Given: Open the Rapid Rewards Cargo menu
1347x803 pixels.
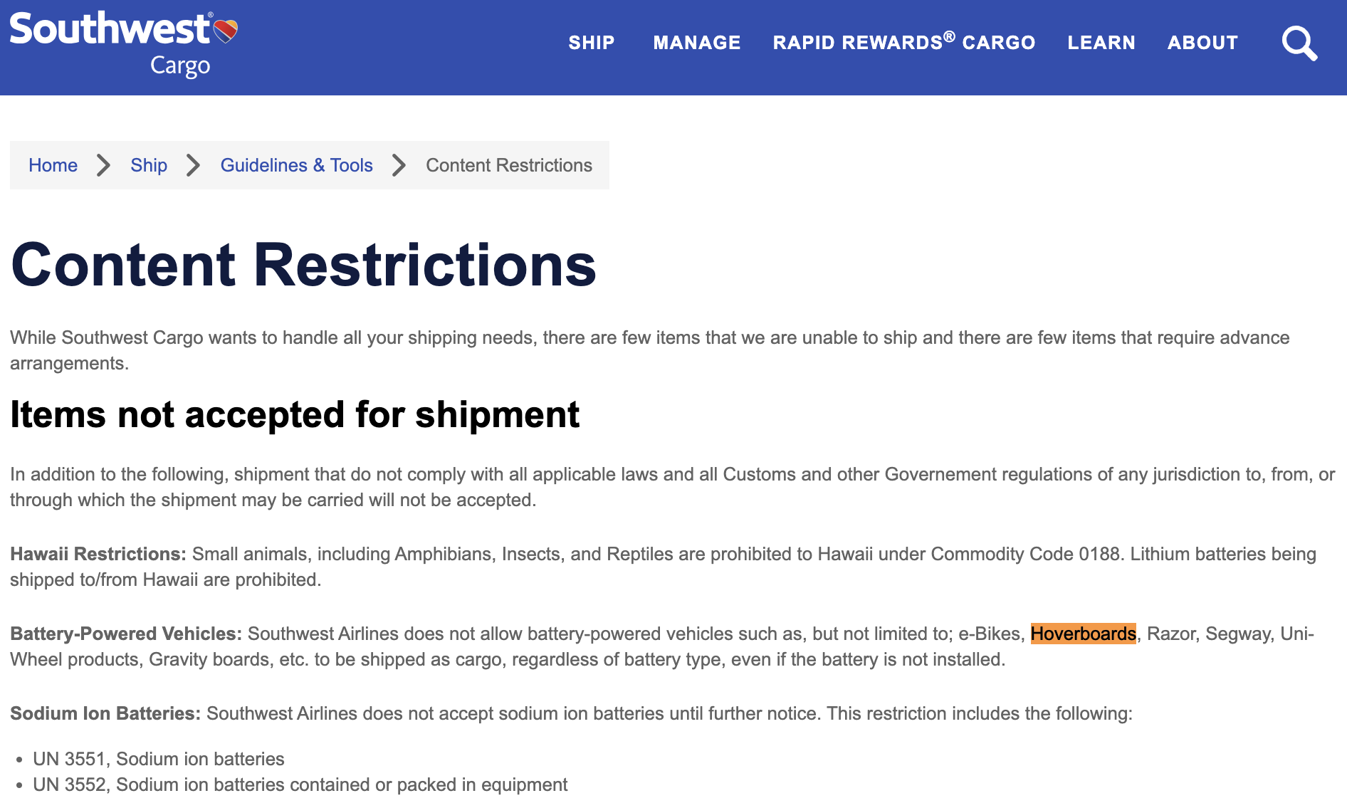Looking at the screenshot, I should point(903,43).
